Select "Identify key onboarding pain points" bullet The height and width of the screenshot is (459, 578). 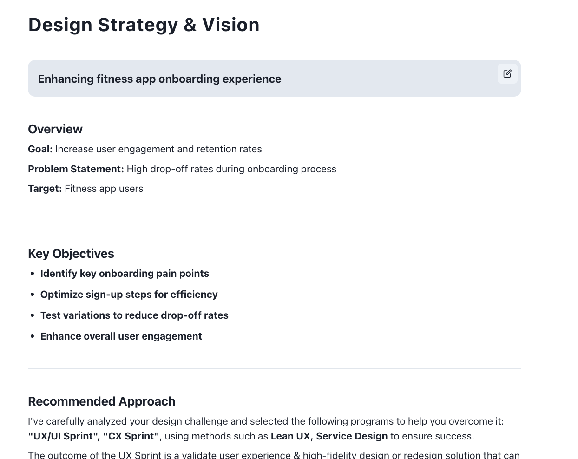pyautogui.click(x=125, y=274)
